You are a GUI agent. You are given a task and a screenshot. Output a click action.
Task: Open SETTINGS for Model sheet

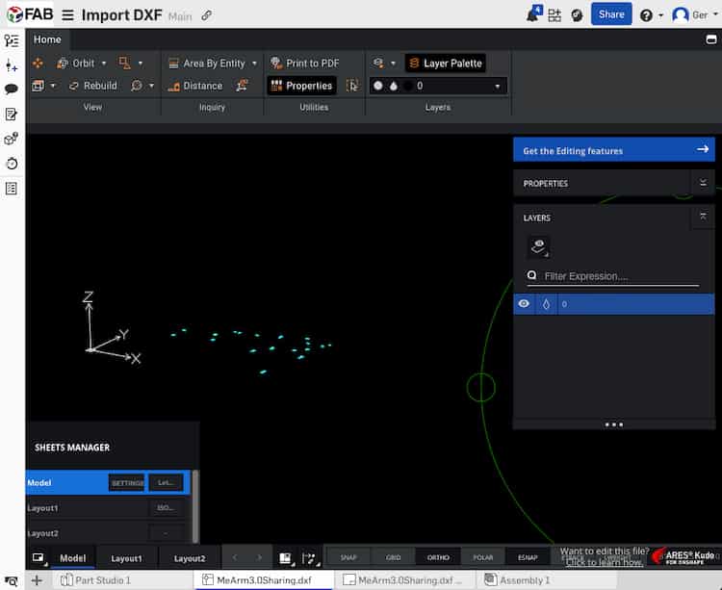point(127,483)
